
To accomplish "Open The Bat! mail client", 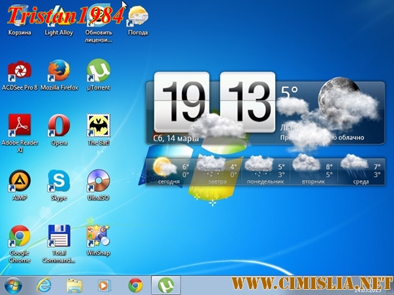I will point(98,125).
